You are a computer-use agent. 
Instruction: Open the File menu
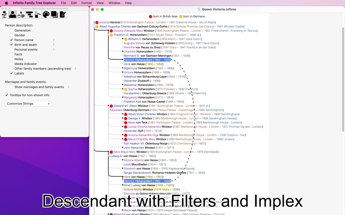point(63,3)
